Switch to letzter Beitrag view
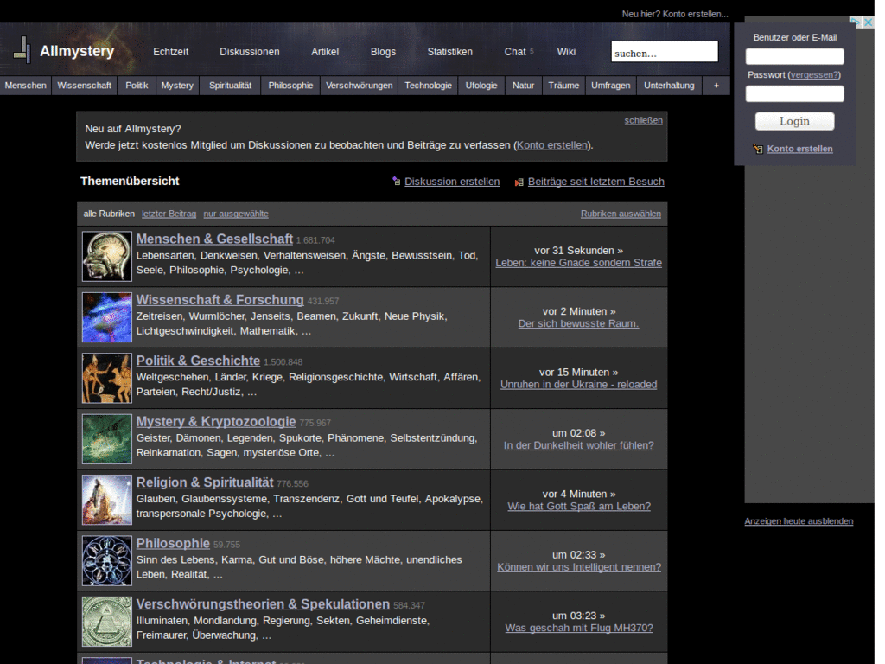This screenshot has height=664, width=885. tap(169, 214)
